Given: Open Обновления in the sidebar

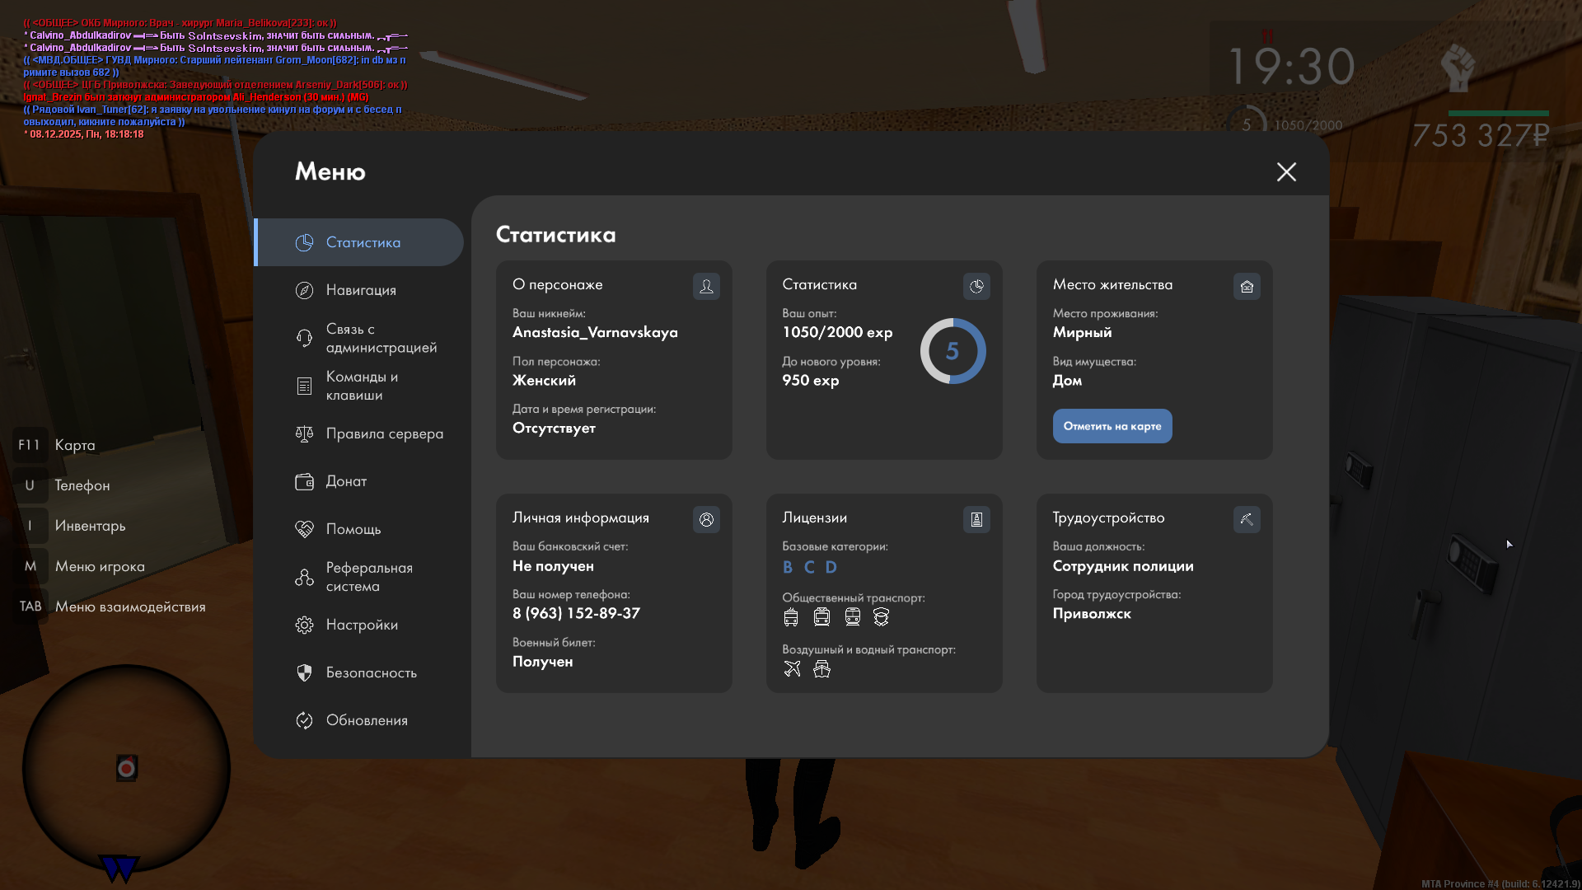Looking at the screenshot, I should tap(366, 720).
